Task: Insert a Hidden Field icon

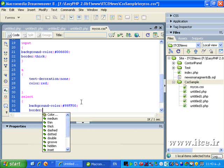Action: click(55, 17)
